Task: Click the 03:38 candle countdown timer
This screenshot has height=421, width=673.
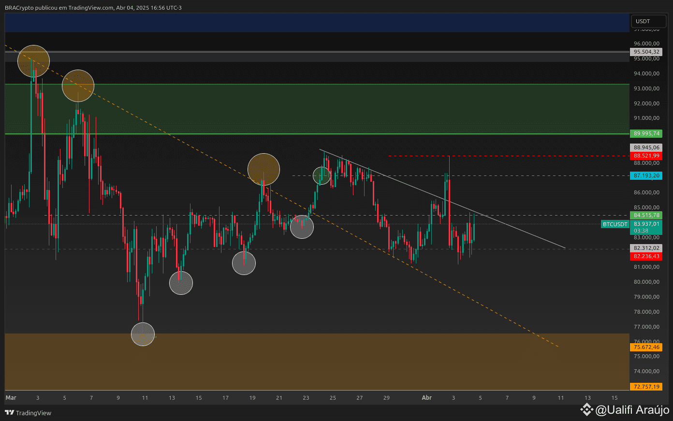Action: (641, 231)
